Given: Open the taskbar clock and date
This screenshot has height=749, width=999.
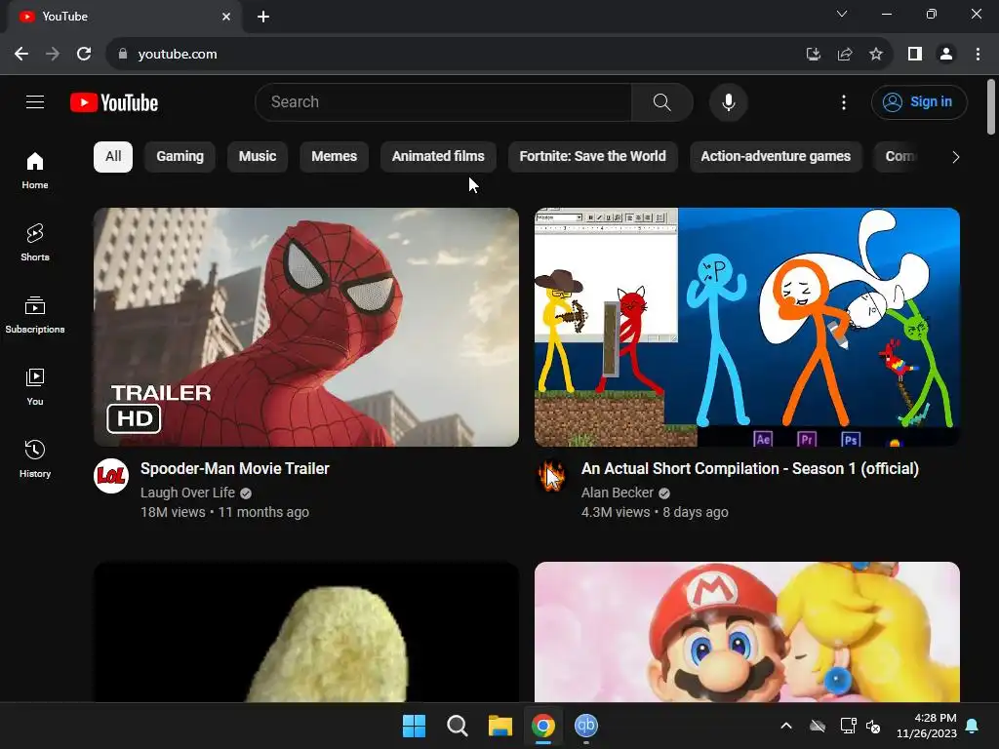Looking at the screenshot, I should 927,726.
